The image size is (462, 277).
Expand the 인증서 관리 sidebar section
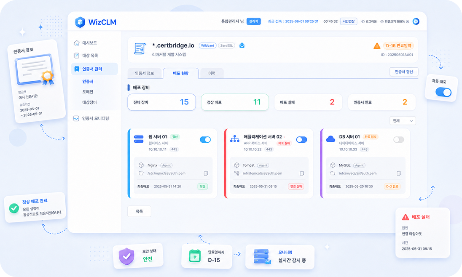[x=94, y=69]
